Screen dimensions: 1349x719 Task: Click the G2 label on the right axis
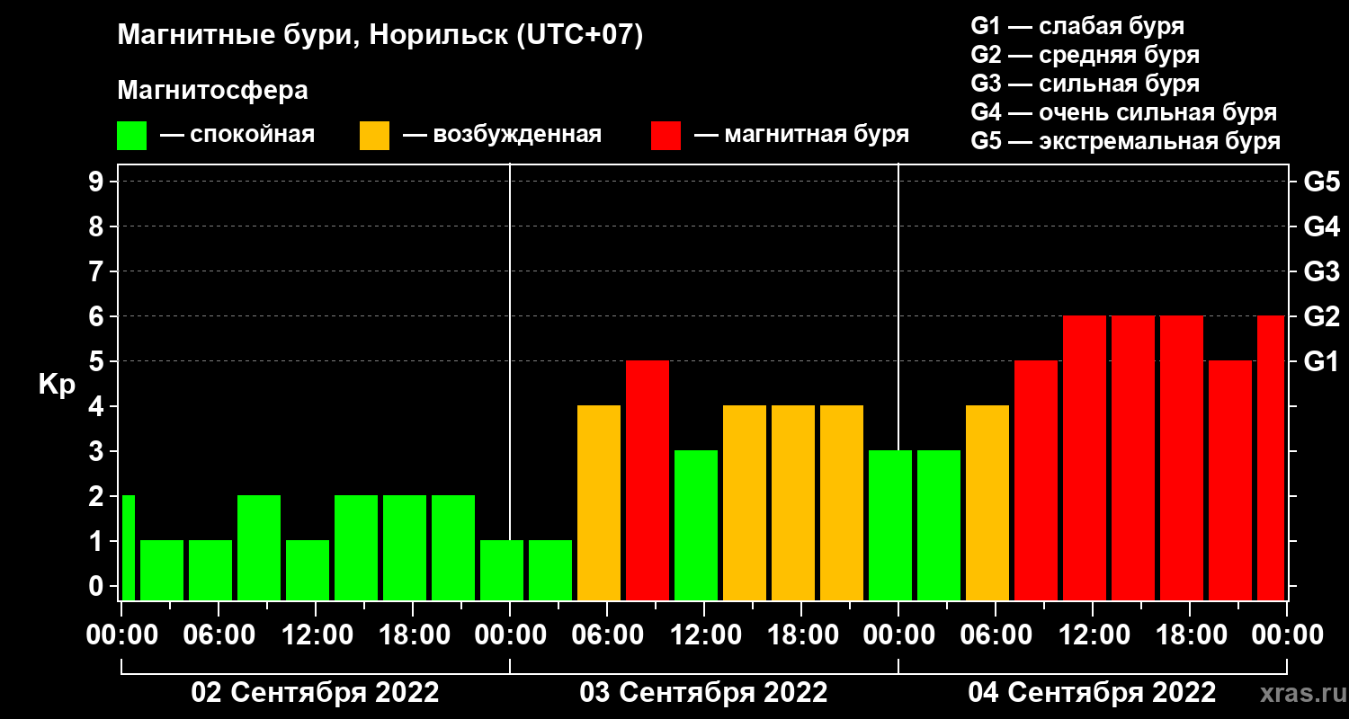(x=1321, y=316)
